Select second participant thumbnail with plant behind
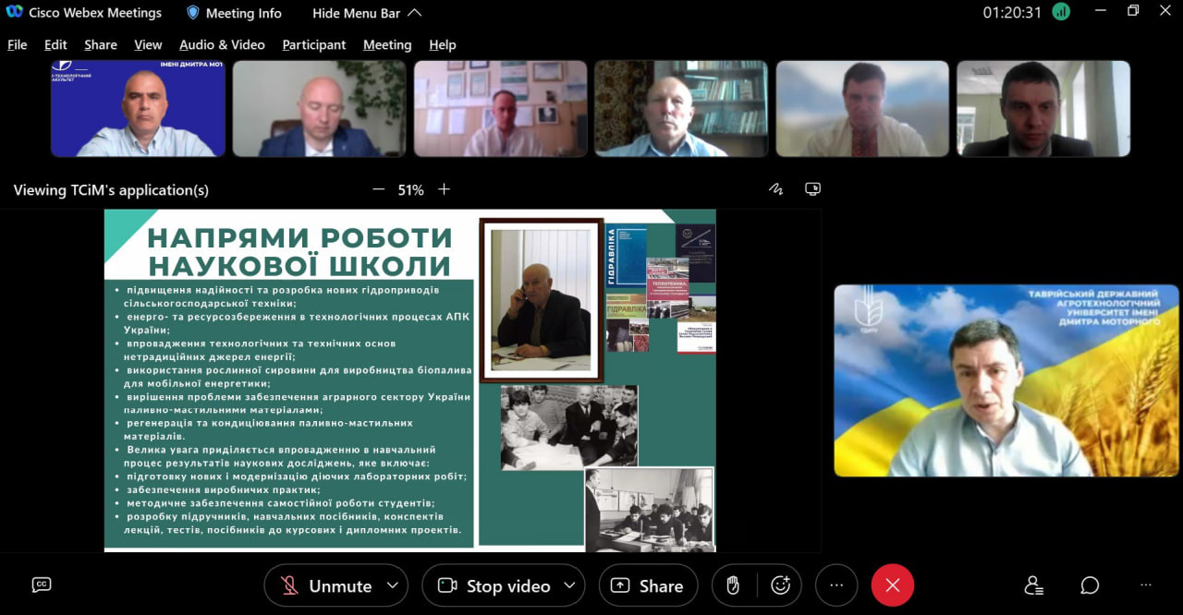The image size is (1183, 615). (319, 108)
